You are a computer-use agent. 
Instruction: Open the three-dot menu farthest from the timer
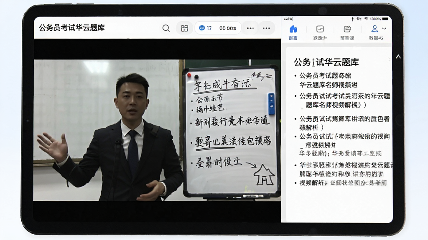(x=266, y=28)
